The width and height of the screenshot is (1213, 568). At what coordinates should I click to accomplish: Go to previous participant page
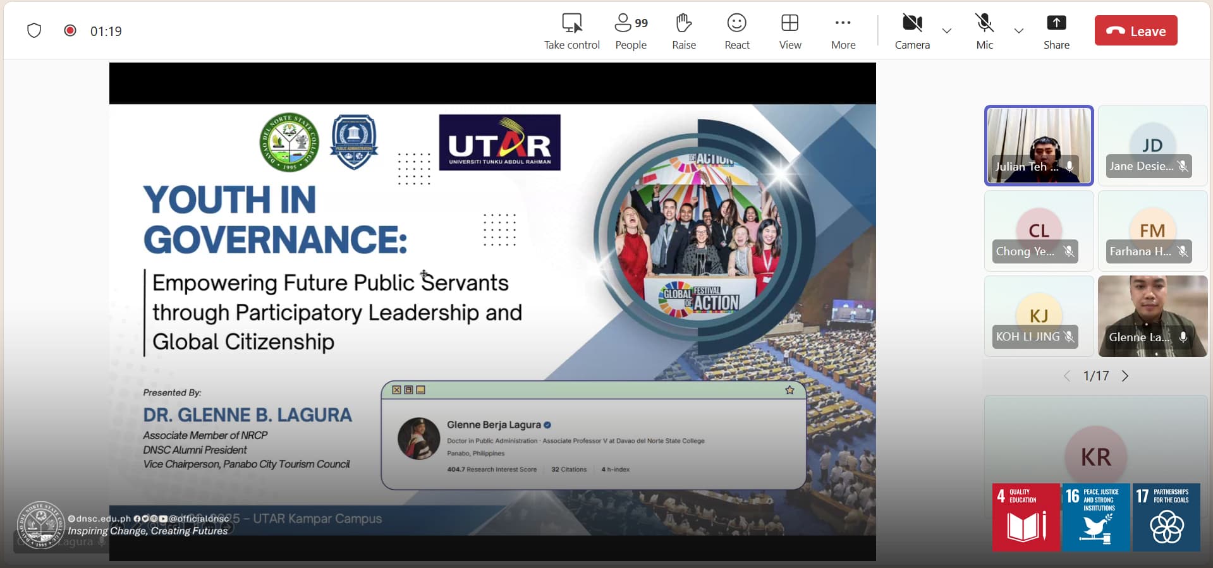(x=1067, y=376)
